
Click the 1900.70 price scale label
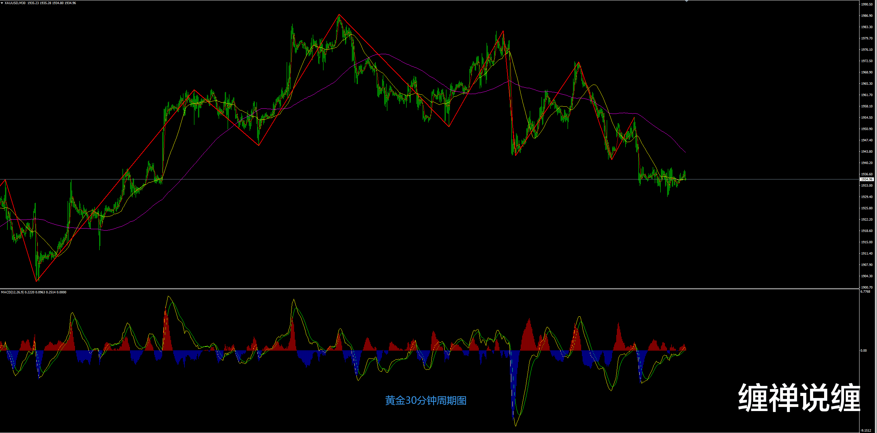point(867,287)
